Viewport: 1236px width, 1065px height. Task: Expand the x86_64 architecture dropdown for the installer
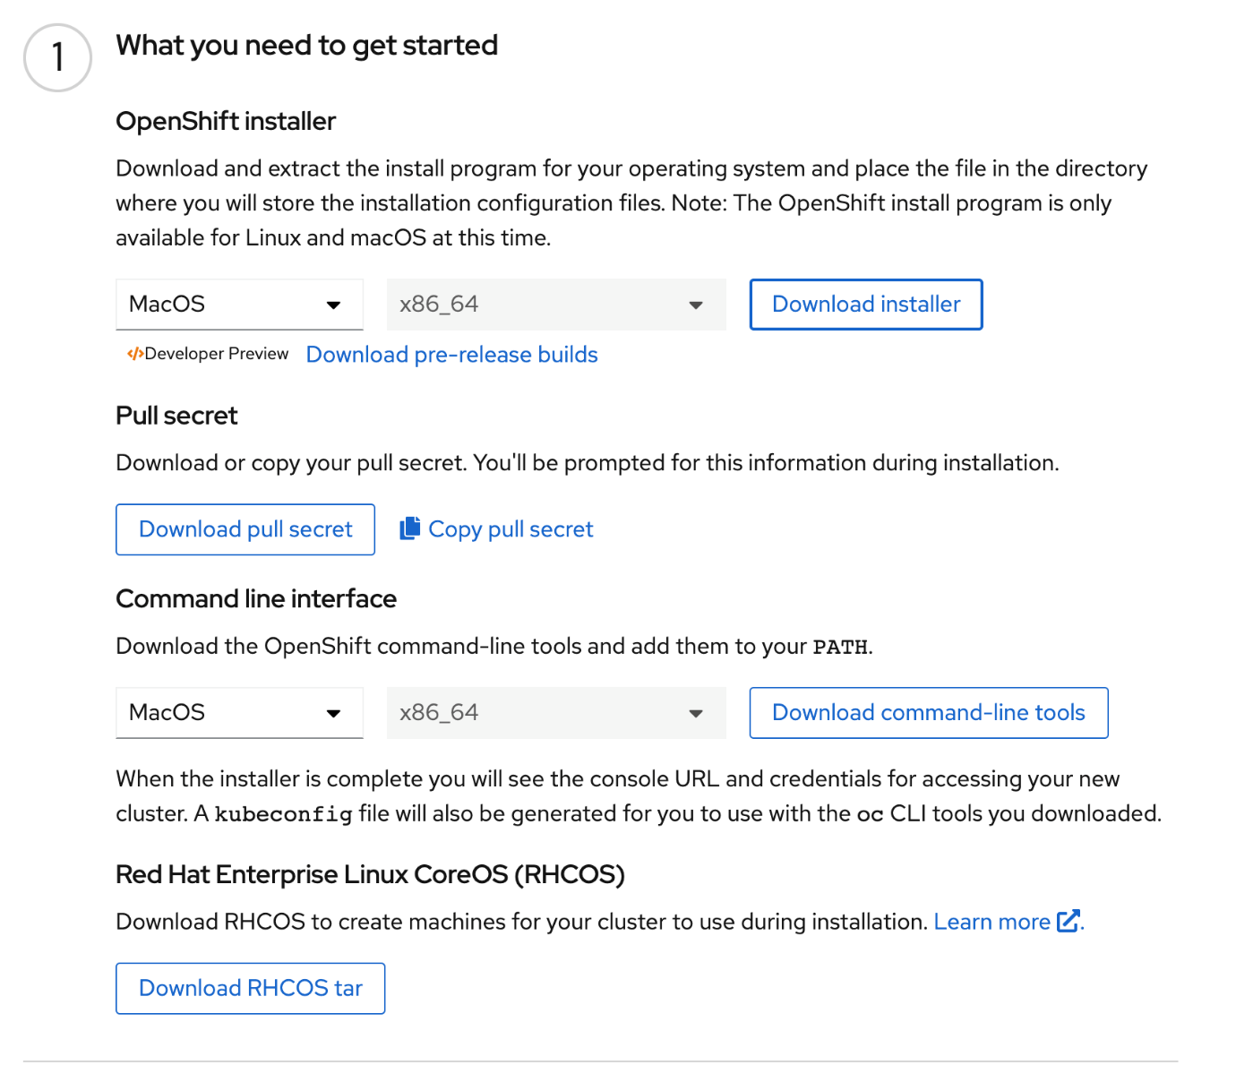coord(555,305)
